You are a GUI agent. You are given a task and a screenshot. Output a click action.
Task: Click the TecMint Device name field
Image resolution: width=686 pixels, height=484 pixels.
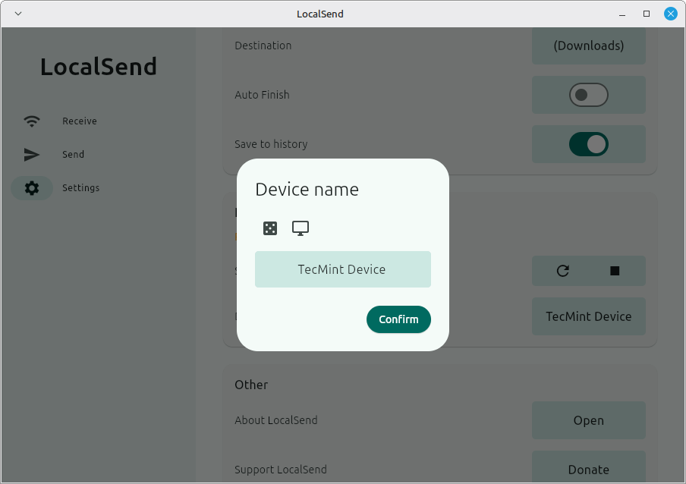click(342, 269)
